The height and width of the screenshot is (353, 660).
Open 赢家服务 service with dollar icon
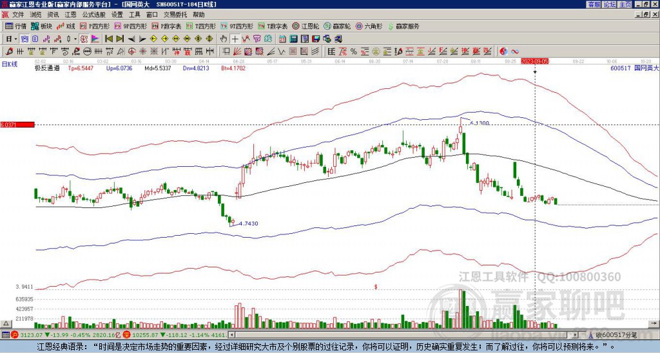click(x=403, y=26)
